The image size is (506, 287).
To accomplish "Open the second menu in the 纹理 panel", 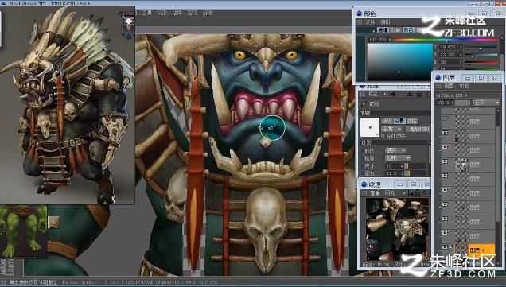I will [x=390, y=193].
